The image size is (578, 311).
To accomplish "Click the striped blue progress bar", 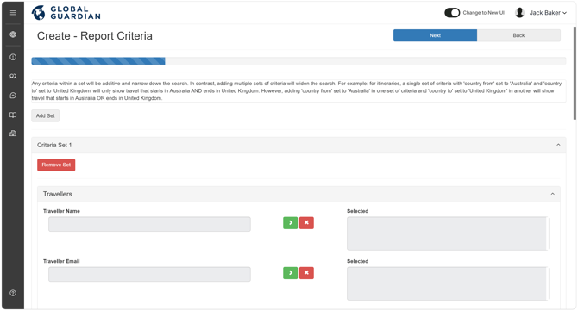I will pos(98,60).
